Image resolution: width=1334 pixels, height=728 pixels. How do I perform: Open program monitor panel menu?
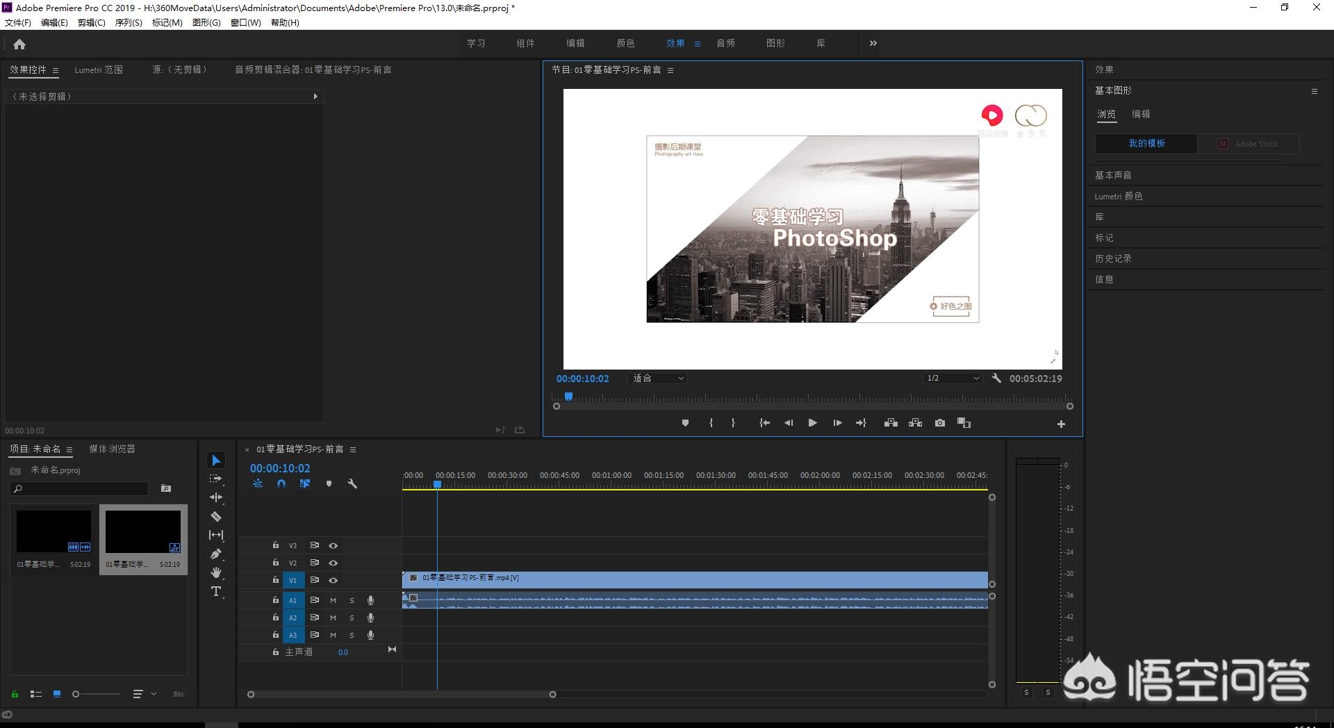click(670, 70)
